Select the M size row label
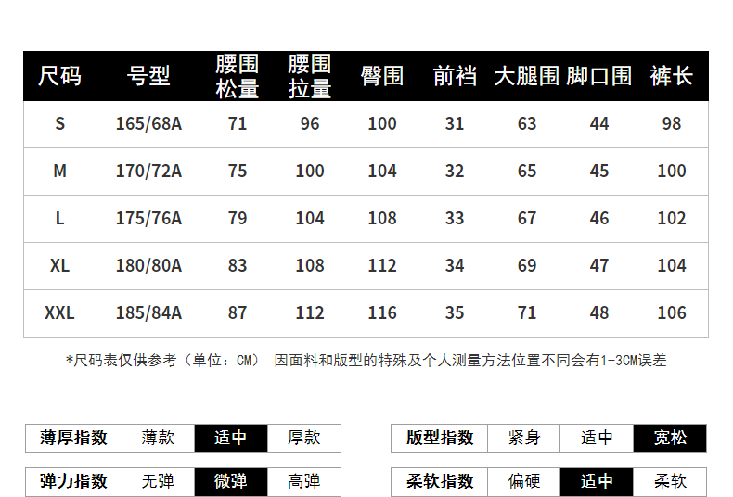733x497 pixels. (59, 171)
